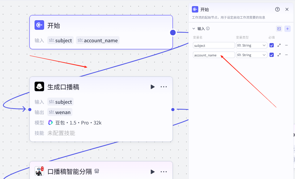Screen dimensions: 295x179
Task: Open the three-dot menu on the 口播稿智能分隔 node
Action: click(163, 172)
